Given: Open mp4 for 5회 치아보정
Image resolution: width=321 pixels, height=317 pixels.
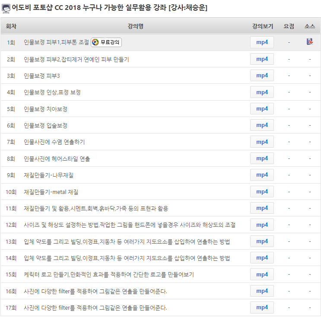Looking at the screenshot, I should pos(262,109).
